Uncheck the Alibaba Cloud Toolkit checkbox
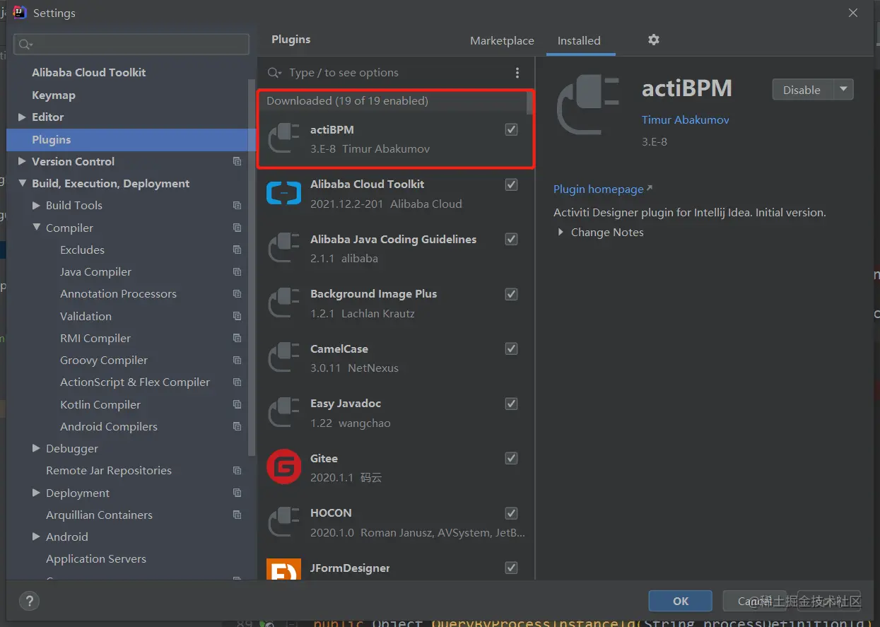 coord(512,184)
